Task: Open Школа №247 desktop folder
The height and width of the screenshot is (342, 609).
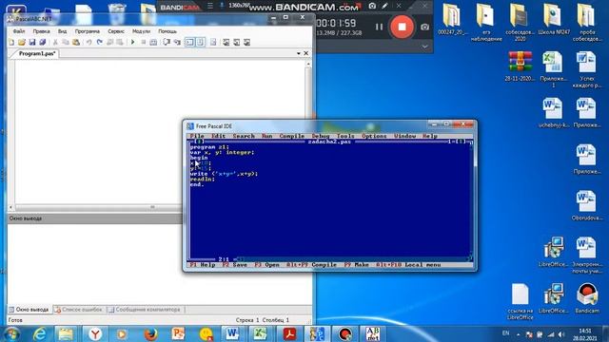Action: pyautogui.click(x=554, y=20)
